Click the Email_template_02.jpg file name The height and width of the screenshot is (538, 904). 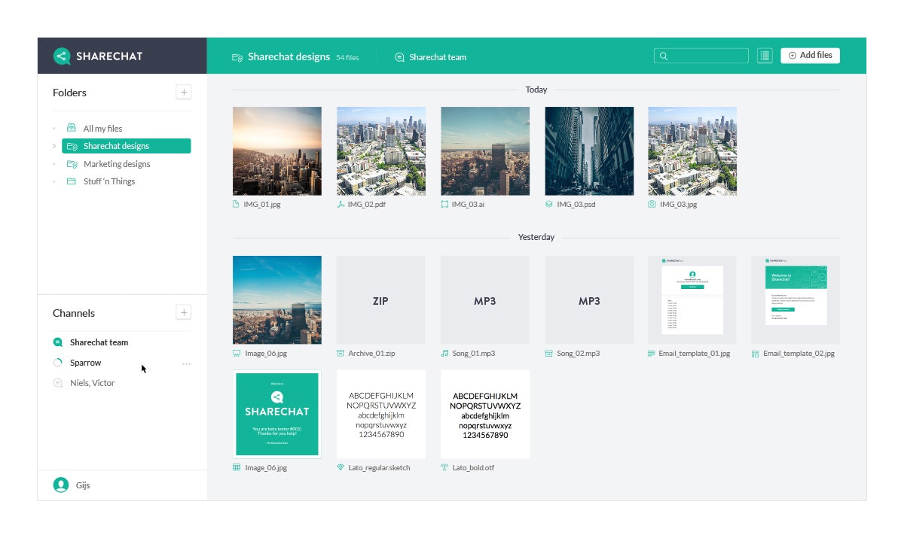[799, 353]
